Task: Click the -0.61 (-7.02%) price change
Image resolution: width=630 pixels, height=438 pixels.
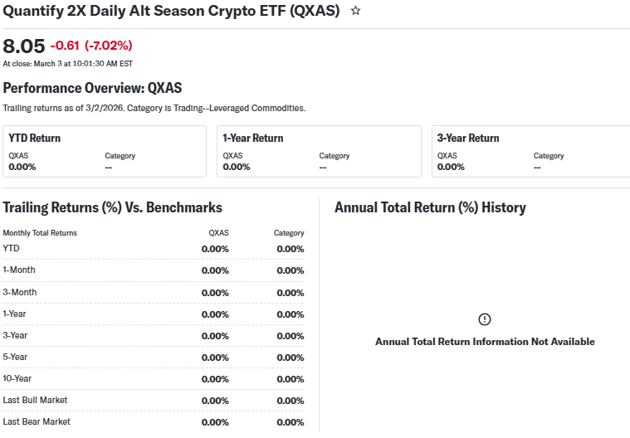Action: click(91, 46)
